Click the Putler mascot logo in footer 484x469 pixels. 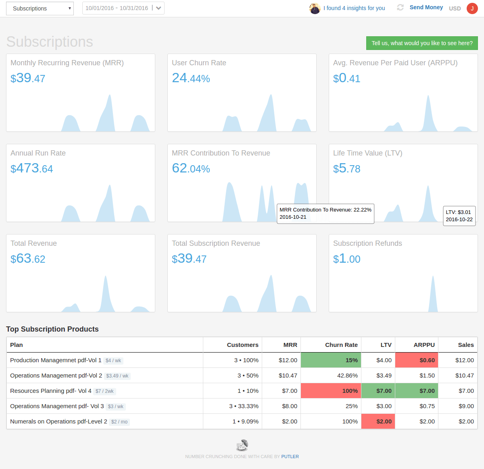point(242,445)
